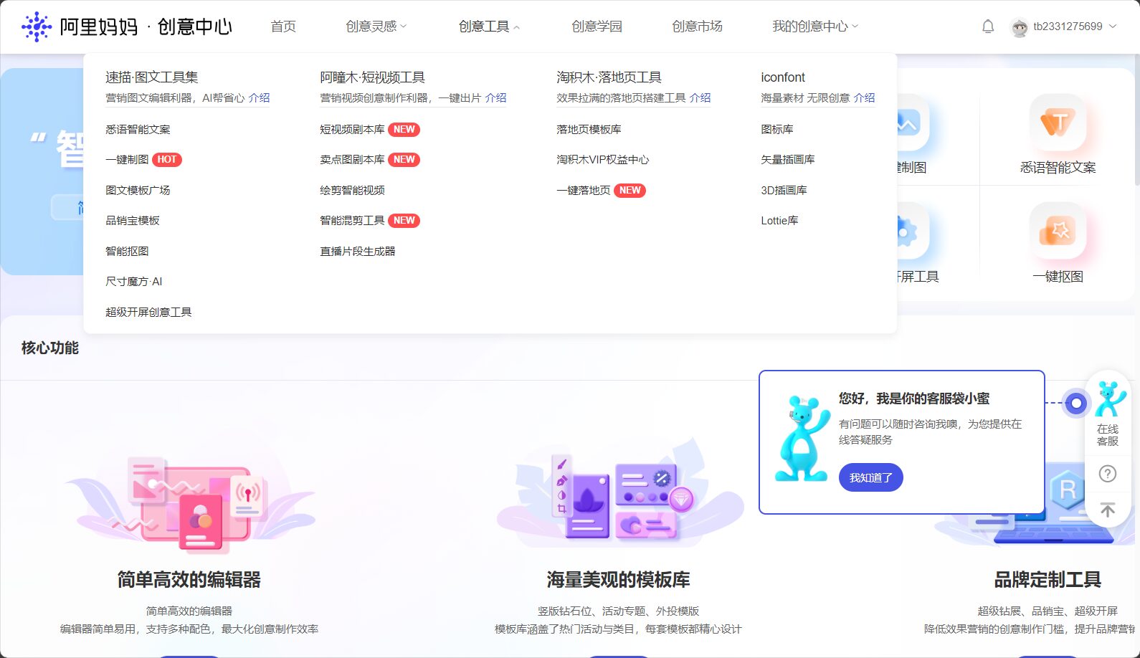
Task: Open the notification bell
Action: (987, 27)
